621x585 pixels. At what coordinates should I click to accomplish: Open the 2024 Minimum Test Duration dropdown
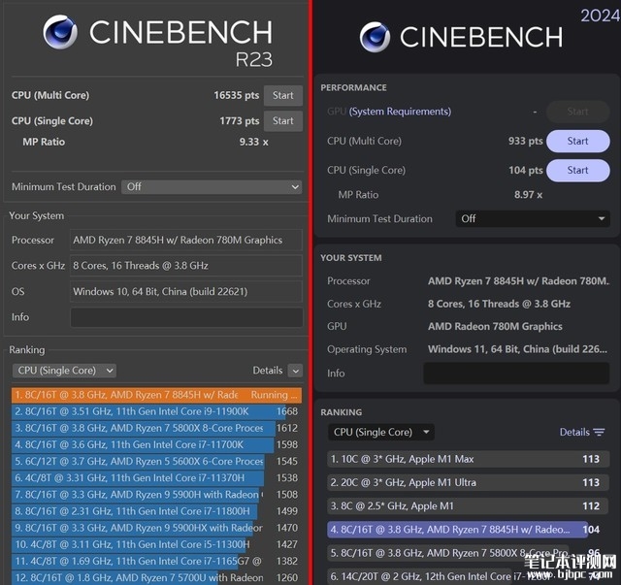[533, 218]
